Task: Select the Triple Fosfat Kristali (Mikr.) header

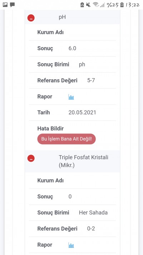Action: (x=84, y=161)
